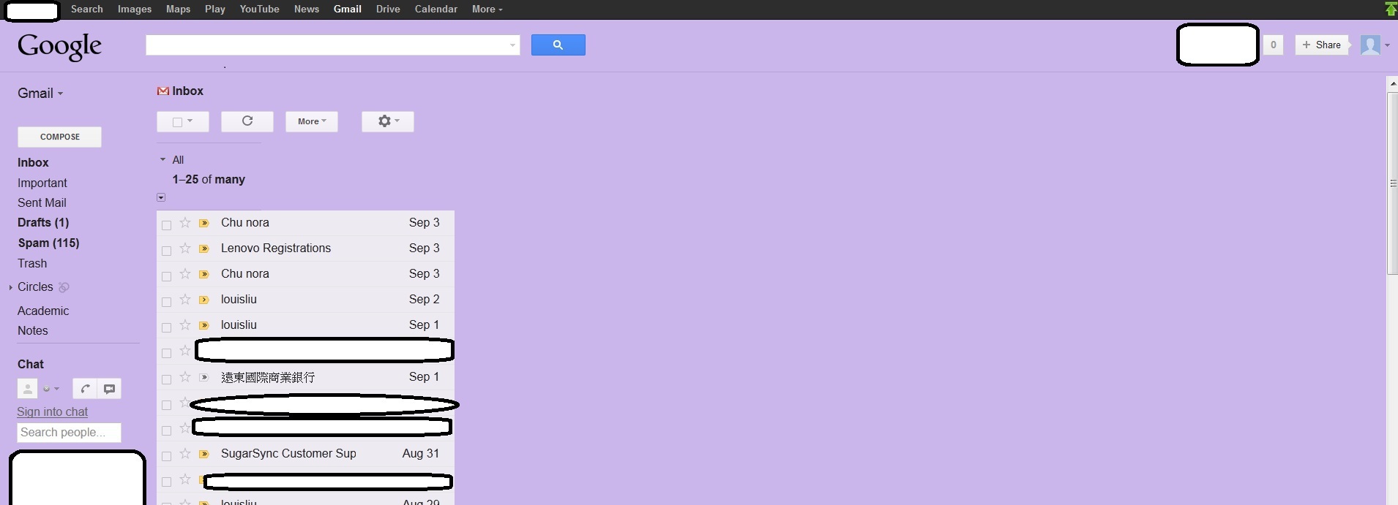Click the blue search magnifier button

click(x=558, y=45)
